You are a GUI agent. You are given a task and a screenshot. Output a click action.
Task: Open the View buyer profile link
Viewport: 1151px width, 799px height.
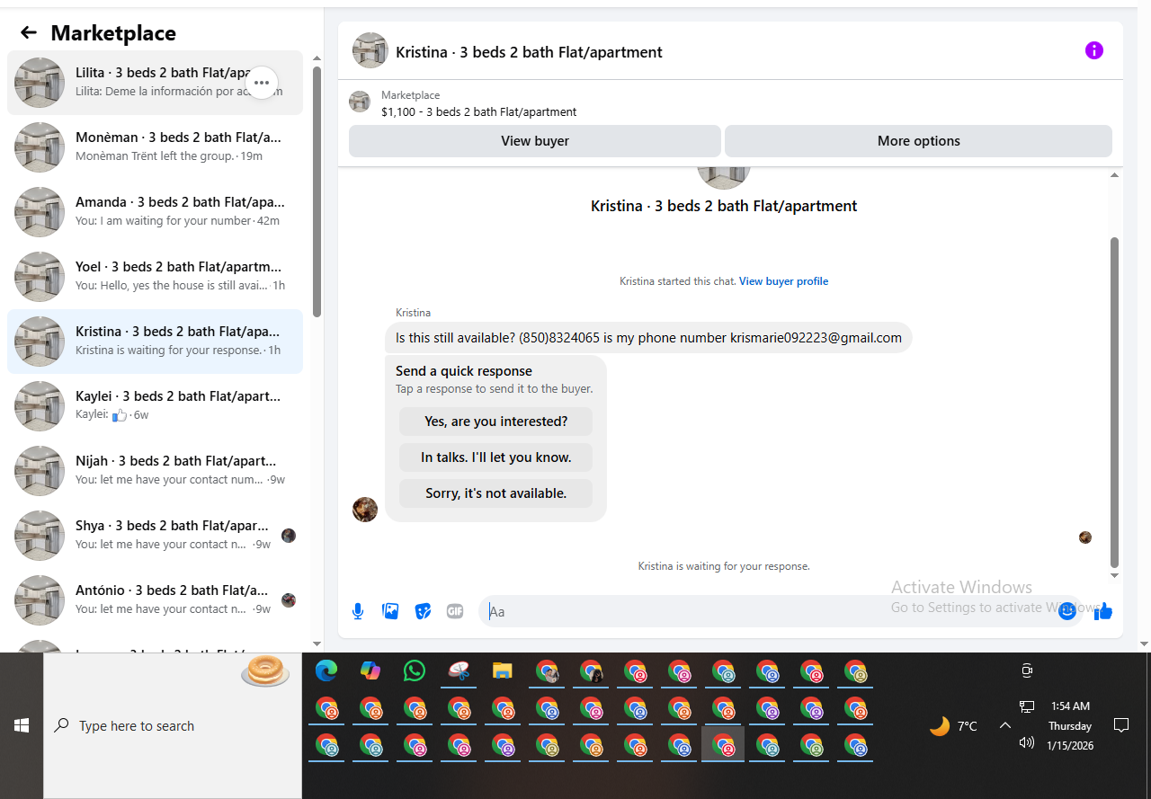tap(783, 281)
